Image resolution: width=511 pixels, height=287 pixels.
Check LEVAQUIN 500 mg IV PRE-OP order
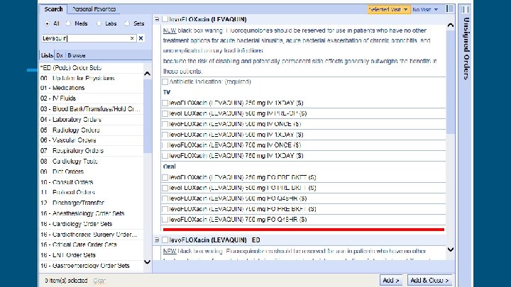[165, 113]
